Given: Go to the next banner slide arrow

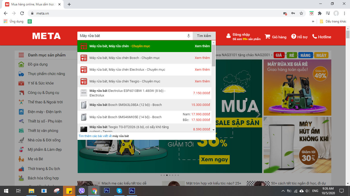Looking at the screenshot, I should click(x=258, y=115).
